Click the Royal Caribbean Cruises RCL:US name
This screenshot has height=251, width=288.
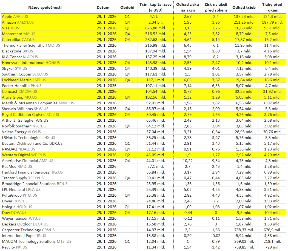point(30,115)
